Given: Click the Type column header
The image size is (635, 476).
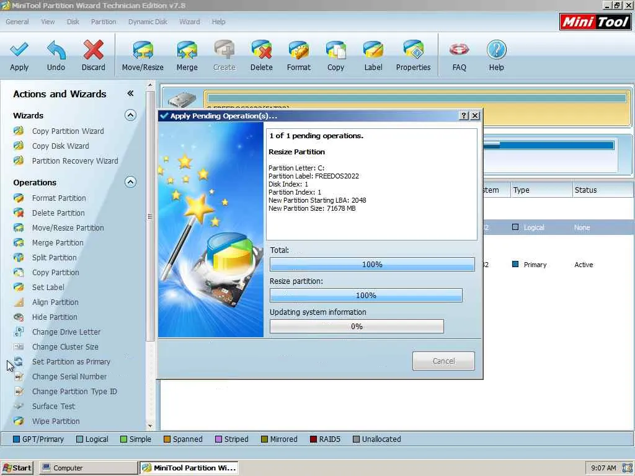Looking at the screenshot, I should click(x=541, y=190).
